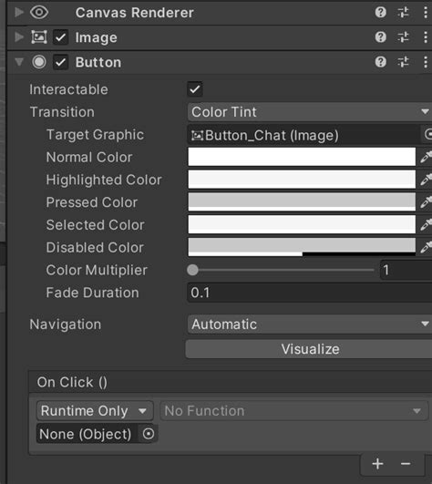432x484 pixels.
Task: Open Target Graphic object picker circle
Action: click(427, 135)
